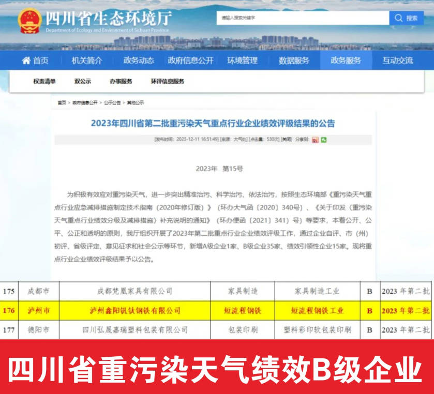Share the announcement via the green WeChat icon
The image size is (434, 394).
(x=324, y=140)
